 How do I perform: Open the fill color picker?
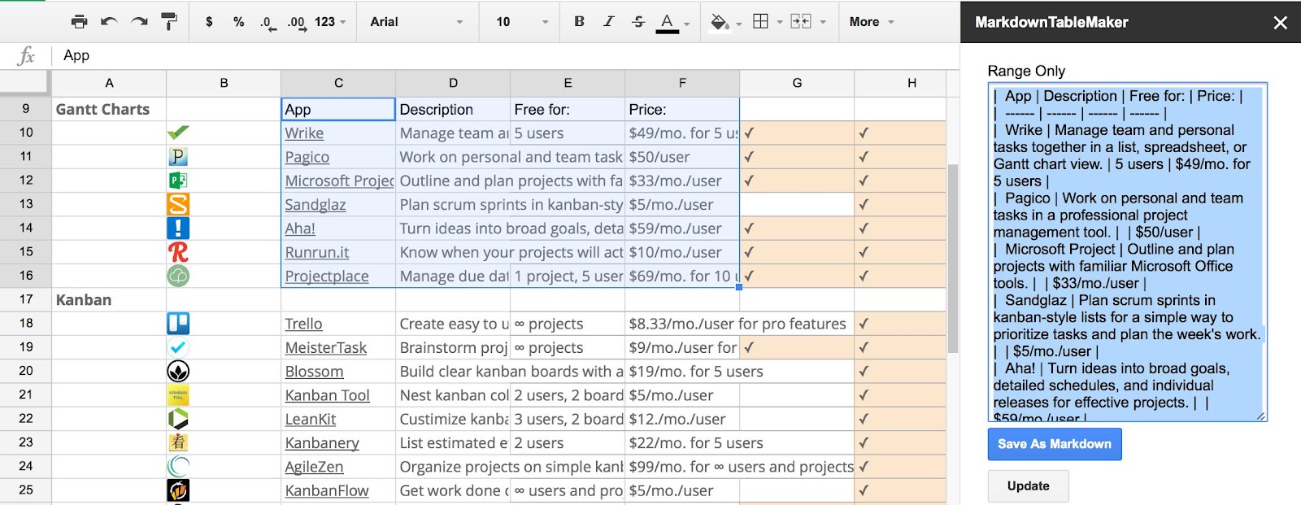720,22
